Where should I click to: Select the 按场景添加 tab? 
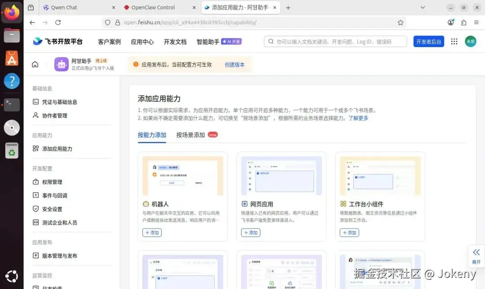(x=190, y=135)
